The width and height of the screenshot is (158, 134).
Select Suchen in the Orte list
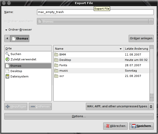(x=28, y=54)
